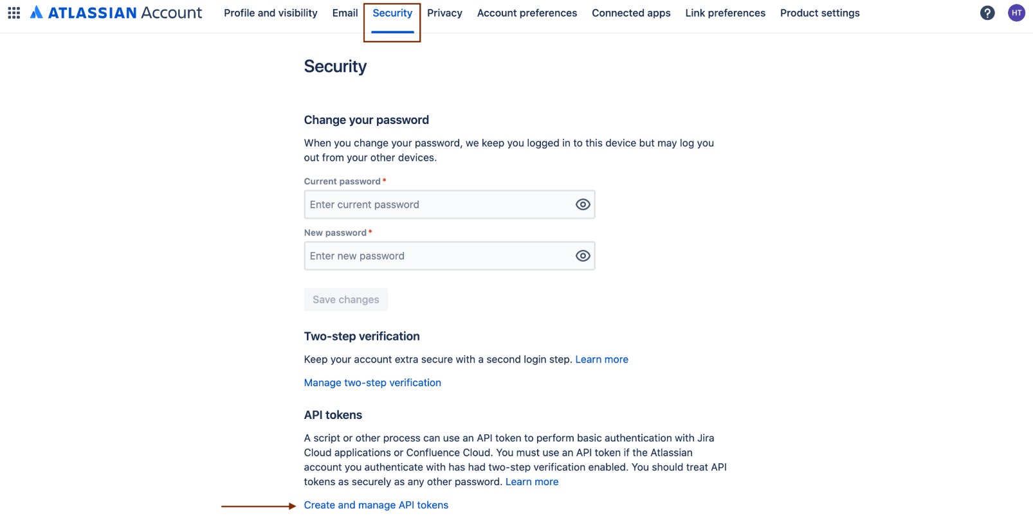Viewport: 1033px width, 525px height.
Task: Go to the Privacy tab
Action: 444,13
